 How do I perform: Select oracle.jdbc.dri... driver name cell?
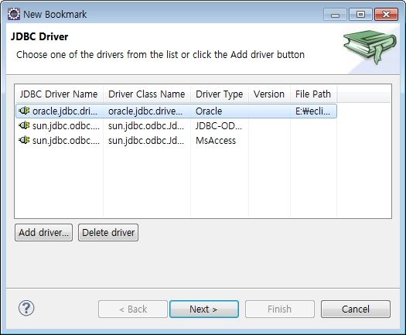[65, 111]
